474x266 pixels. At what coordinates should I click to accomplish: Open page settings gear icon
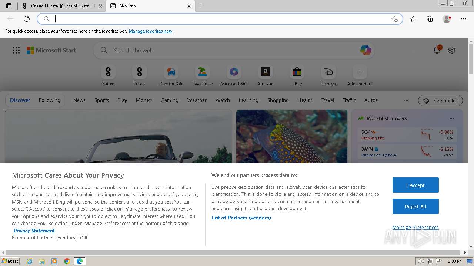452,50
